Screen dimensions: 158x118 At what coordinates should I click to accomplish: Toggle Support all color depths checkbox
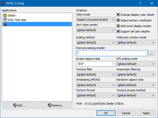pos(118,31)
